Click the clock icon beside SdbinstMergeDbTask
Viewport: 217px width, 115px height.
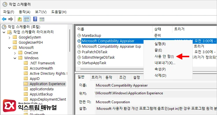click(79, 57)
